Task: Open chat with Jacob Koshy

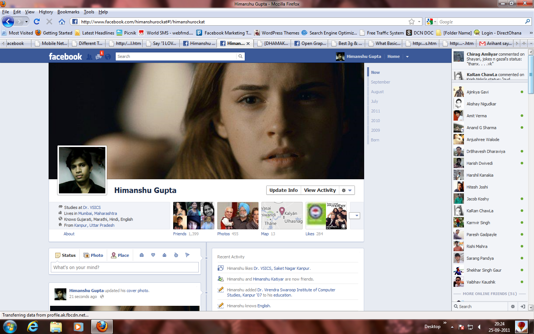Action: [x=489, y=199]
